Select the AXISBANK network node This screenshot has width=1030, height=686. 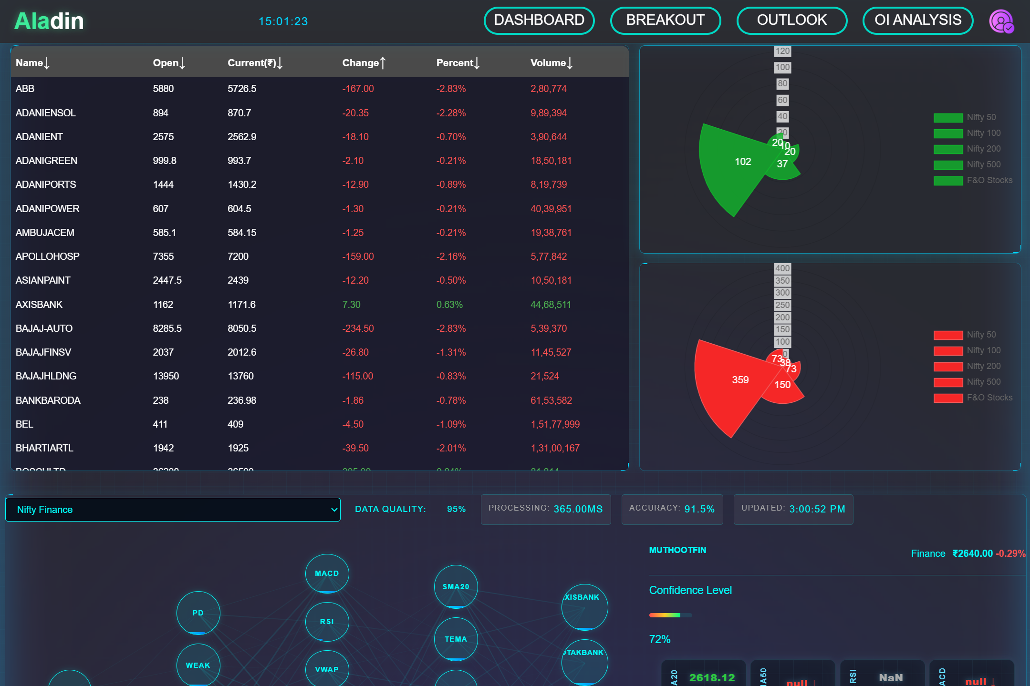(584, 607)
